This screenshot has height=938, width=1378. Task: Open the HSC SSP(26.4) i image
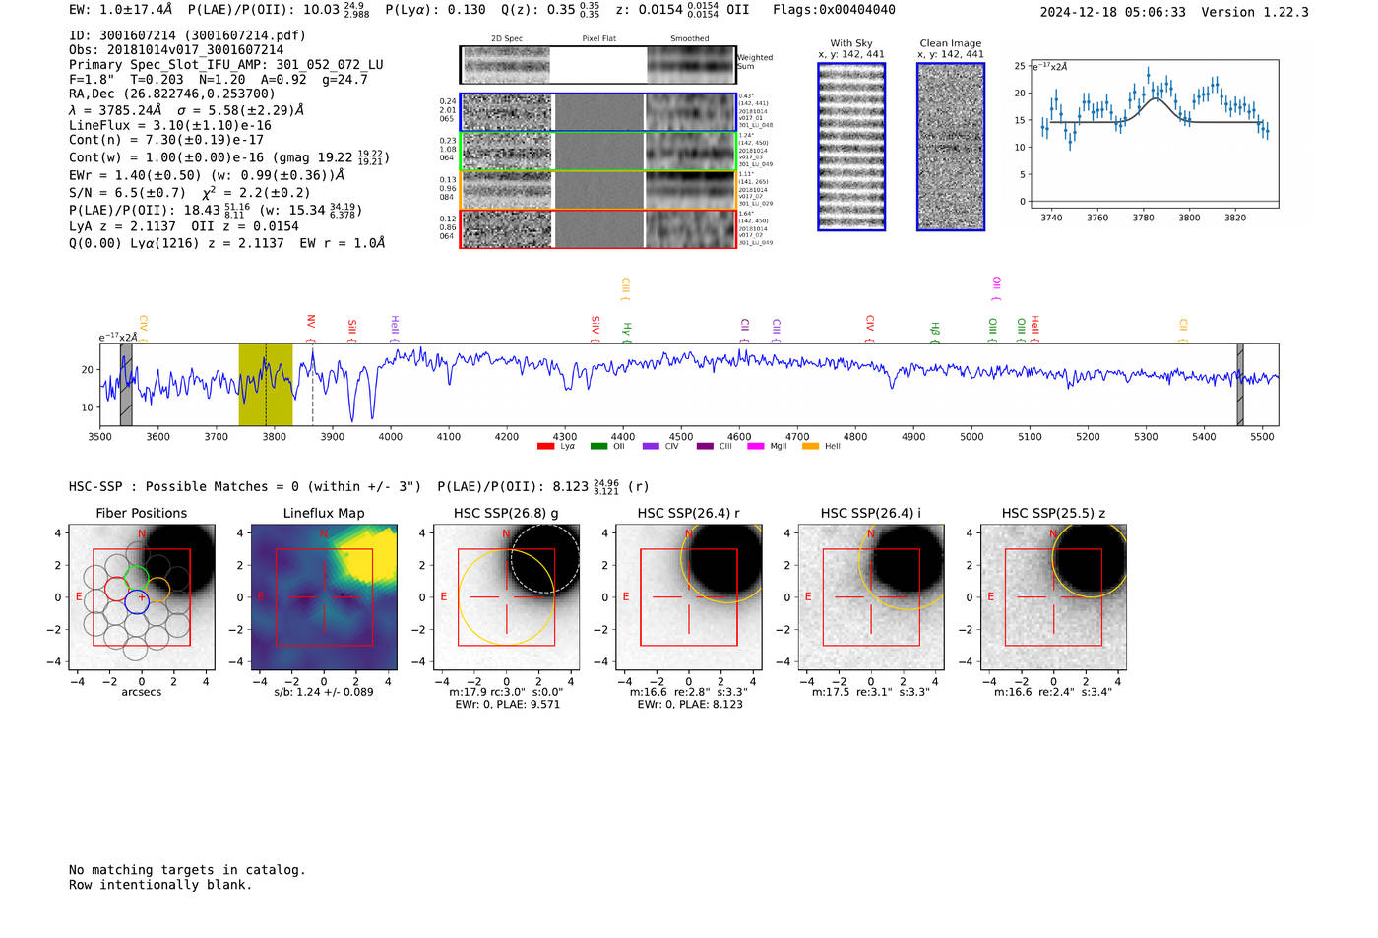pyautogui.click(x=871, y=596)
